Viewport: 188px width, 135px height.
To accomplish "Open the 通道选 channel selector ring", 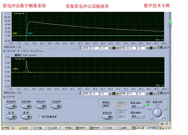I will pos(107,106).
